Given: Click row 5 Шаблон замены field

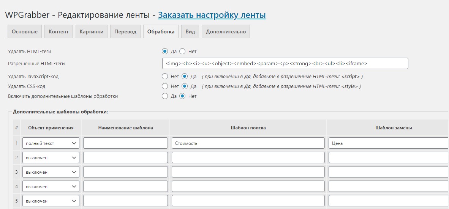Looking at the screenshot, I should [389, 201].
